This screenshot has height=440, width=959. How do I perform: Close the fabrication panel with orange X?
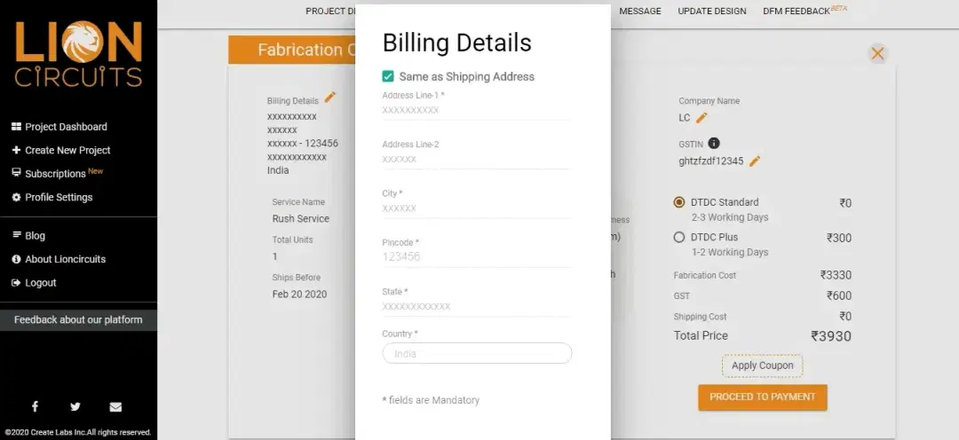tap(877, 54)
